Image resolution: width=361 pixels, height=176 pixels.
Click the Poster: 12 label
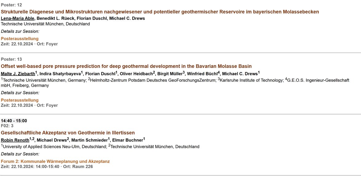tap(12, 5)
